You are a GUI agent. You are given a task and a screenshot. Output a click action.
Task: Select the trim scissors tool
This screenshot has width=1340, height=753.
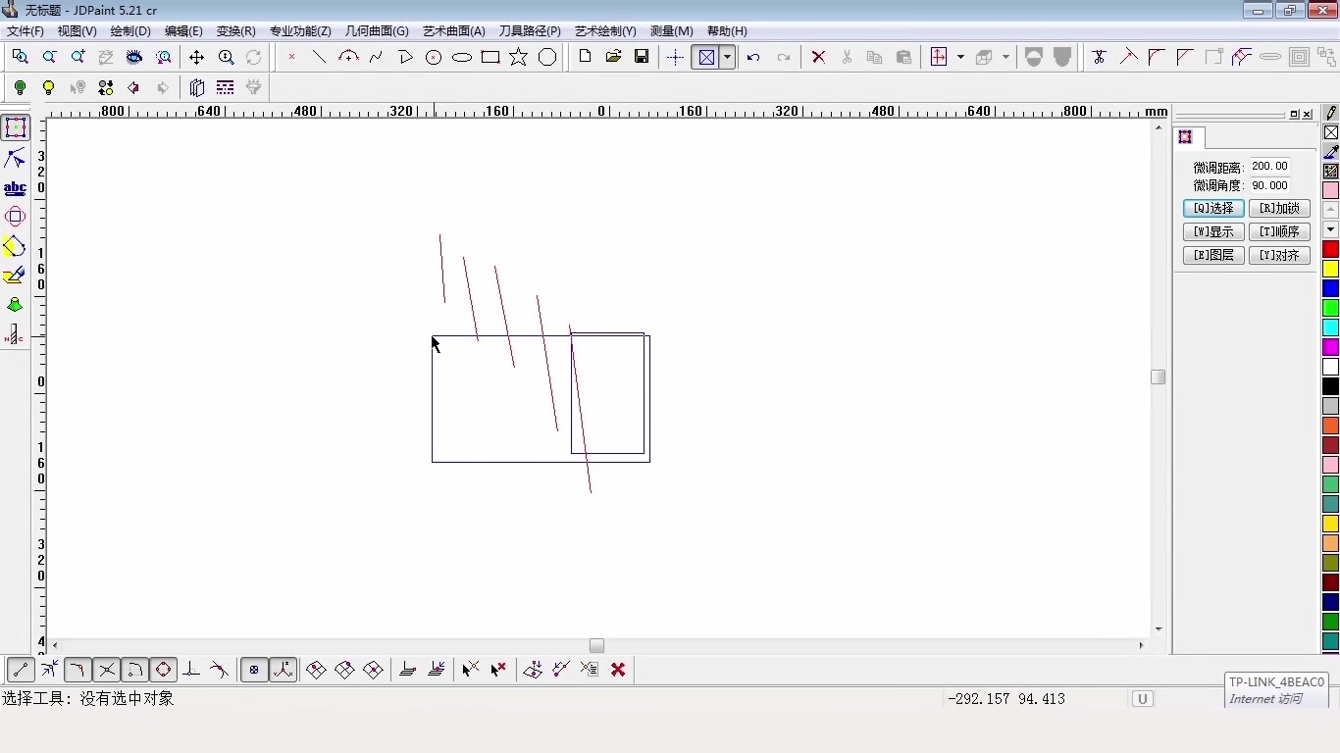[1099, 57]
